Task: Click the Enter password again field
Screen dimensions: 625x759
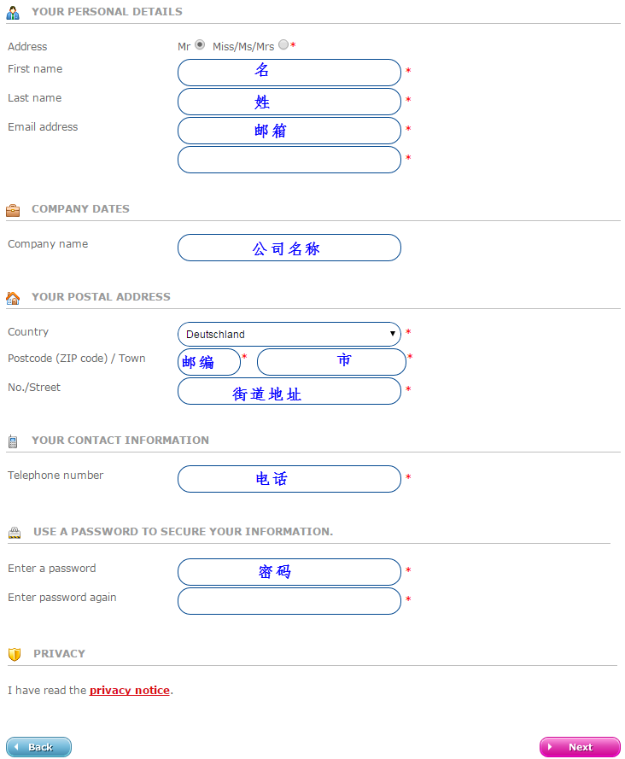Action: 289,601
